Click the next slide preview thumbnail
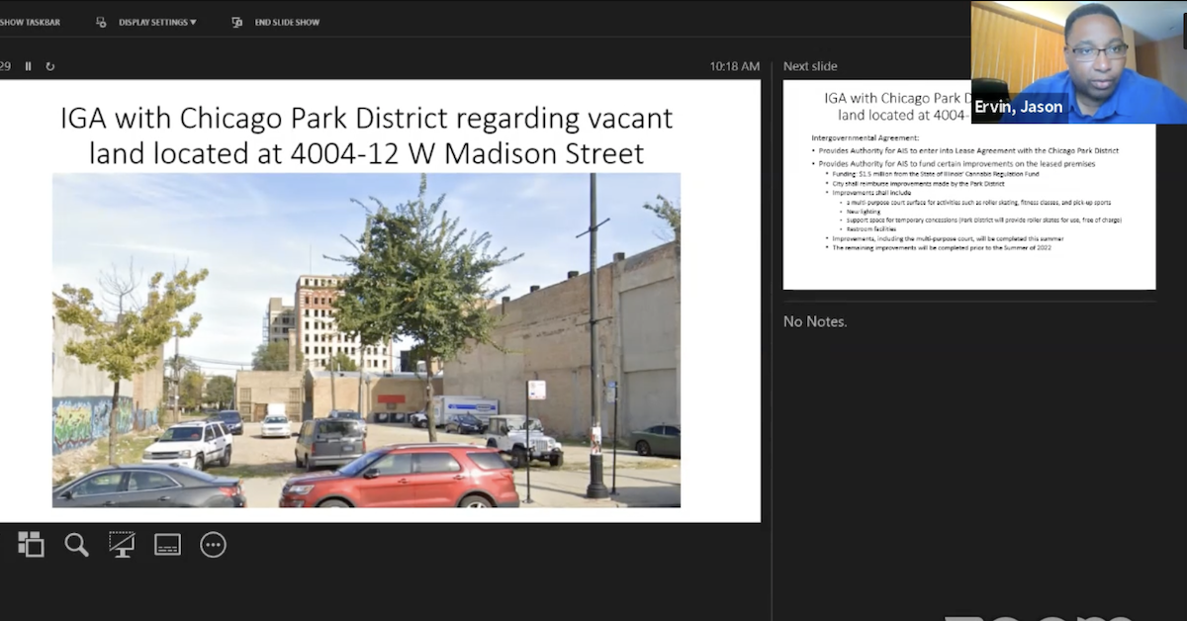 (x=969, y=185)
